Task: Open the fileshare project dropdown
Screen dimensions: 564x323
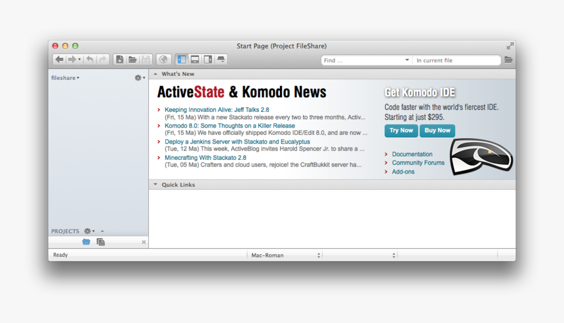Action: coord(66,78)
